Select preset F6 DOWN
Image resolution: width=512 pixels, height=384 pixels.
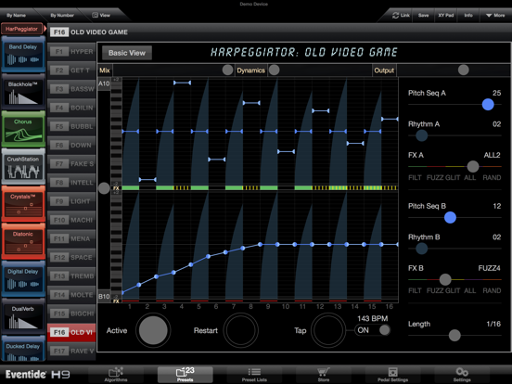pos(71,145)
